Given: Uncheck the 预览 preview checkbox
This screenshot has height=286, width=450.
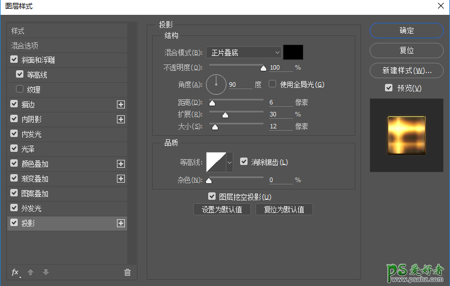Looking at the screenshot, I should [x=389, y=88].
